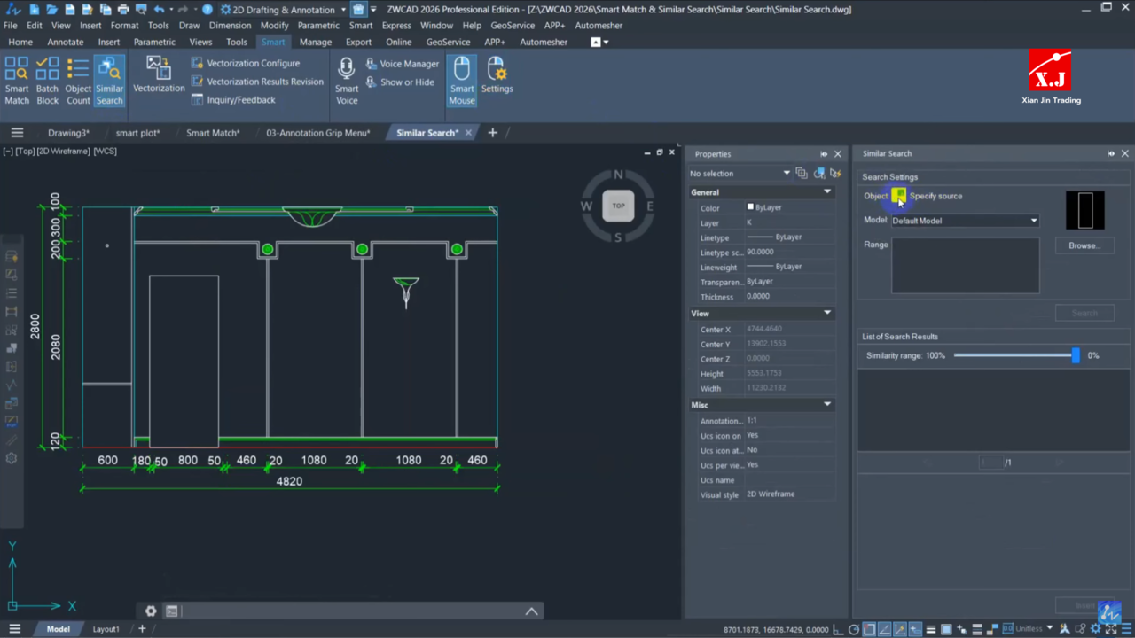
Task: Launch the Object Count tool
Action: [x=78, y=81]
